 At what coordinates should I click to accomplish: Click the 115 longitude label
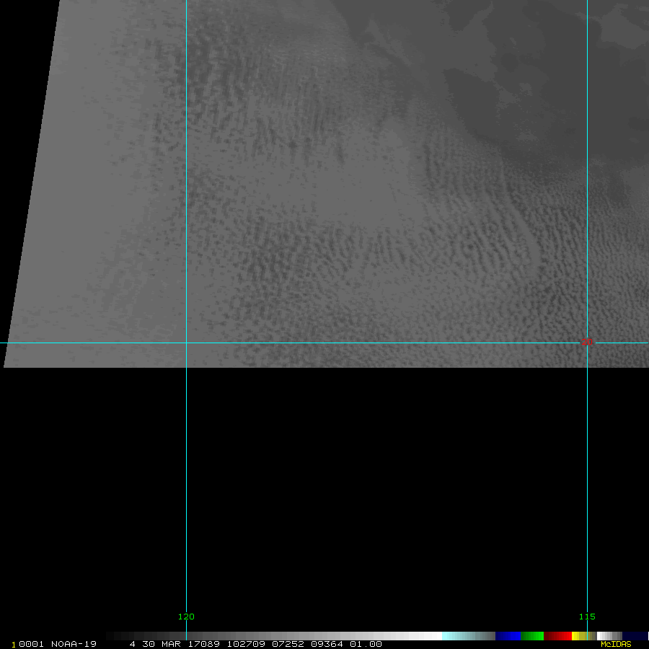click(586, 617)
